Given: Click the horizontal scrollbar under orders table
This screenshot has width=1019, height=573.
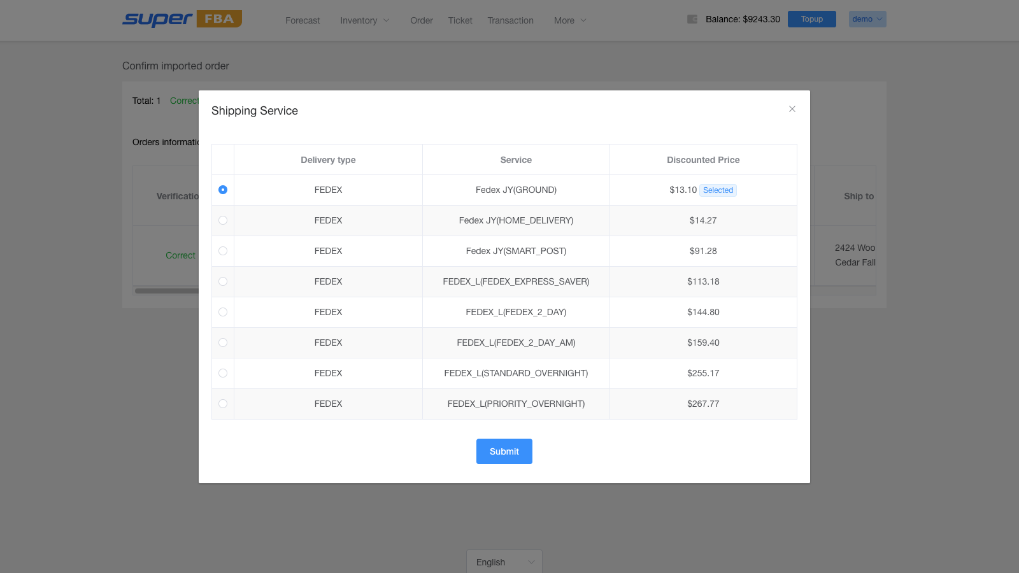Looking at the screenshot, I should [x=167, y=291].
